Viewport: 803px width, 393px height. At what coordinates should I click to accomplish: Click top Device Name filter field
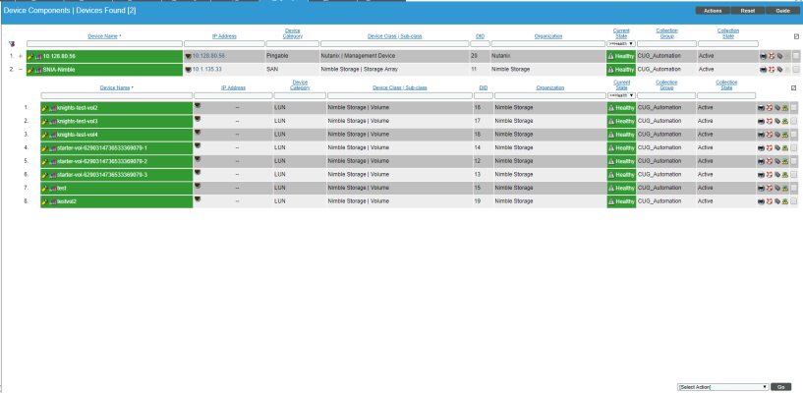(104, 44)
